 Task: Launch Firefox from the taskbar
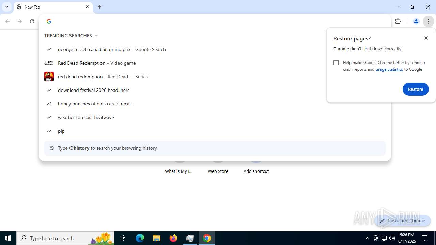[x=173, y=238]
